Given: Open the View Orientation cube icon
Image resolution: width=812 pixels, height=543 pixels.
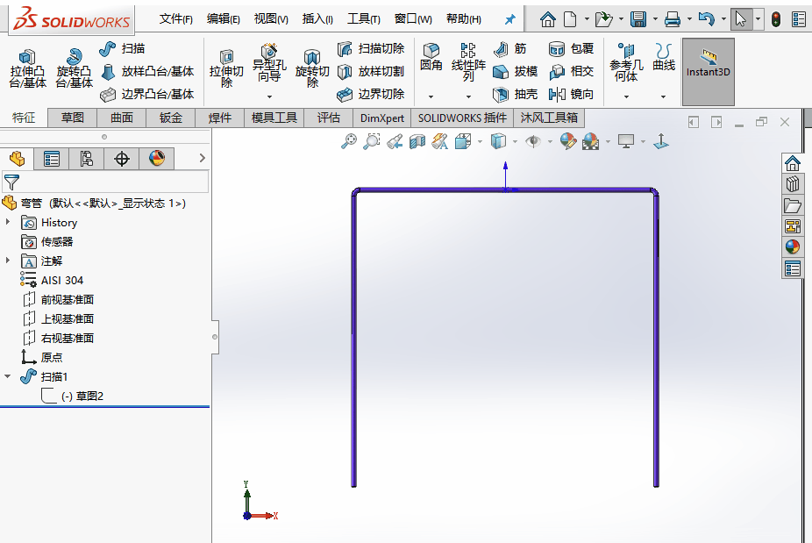Looking at the screenshot, I should [x=463, y=141].
